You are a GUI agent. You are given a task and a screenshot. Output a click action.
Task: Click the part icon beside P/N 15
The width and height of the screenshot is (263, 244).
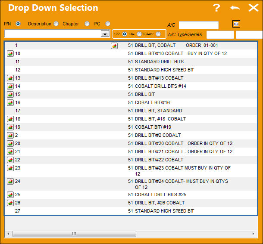10,95
